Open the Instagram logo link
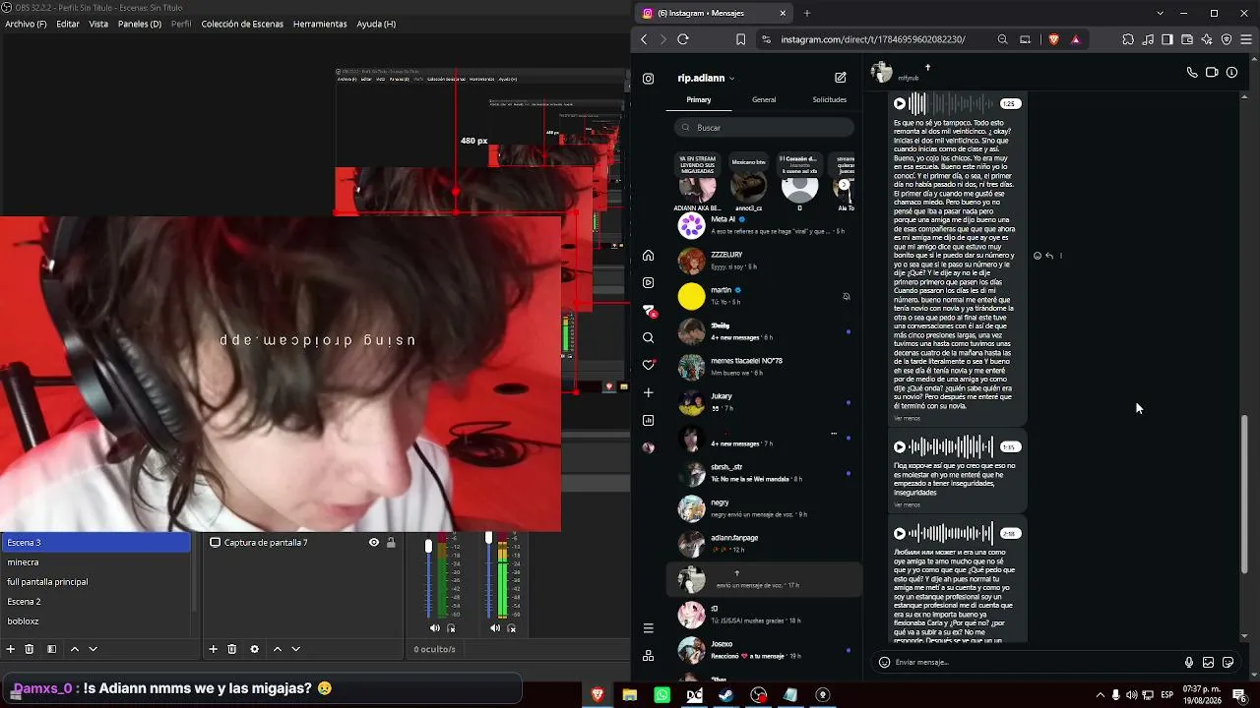This screenshot has width=1260, height=708. (648, 79)
